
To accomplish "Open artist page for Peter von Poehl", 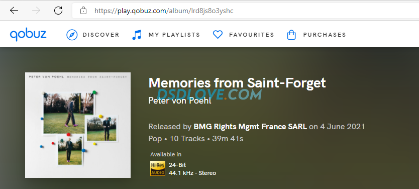I will point(180,101).
